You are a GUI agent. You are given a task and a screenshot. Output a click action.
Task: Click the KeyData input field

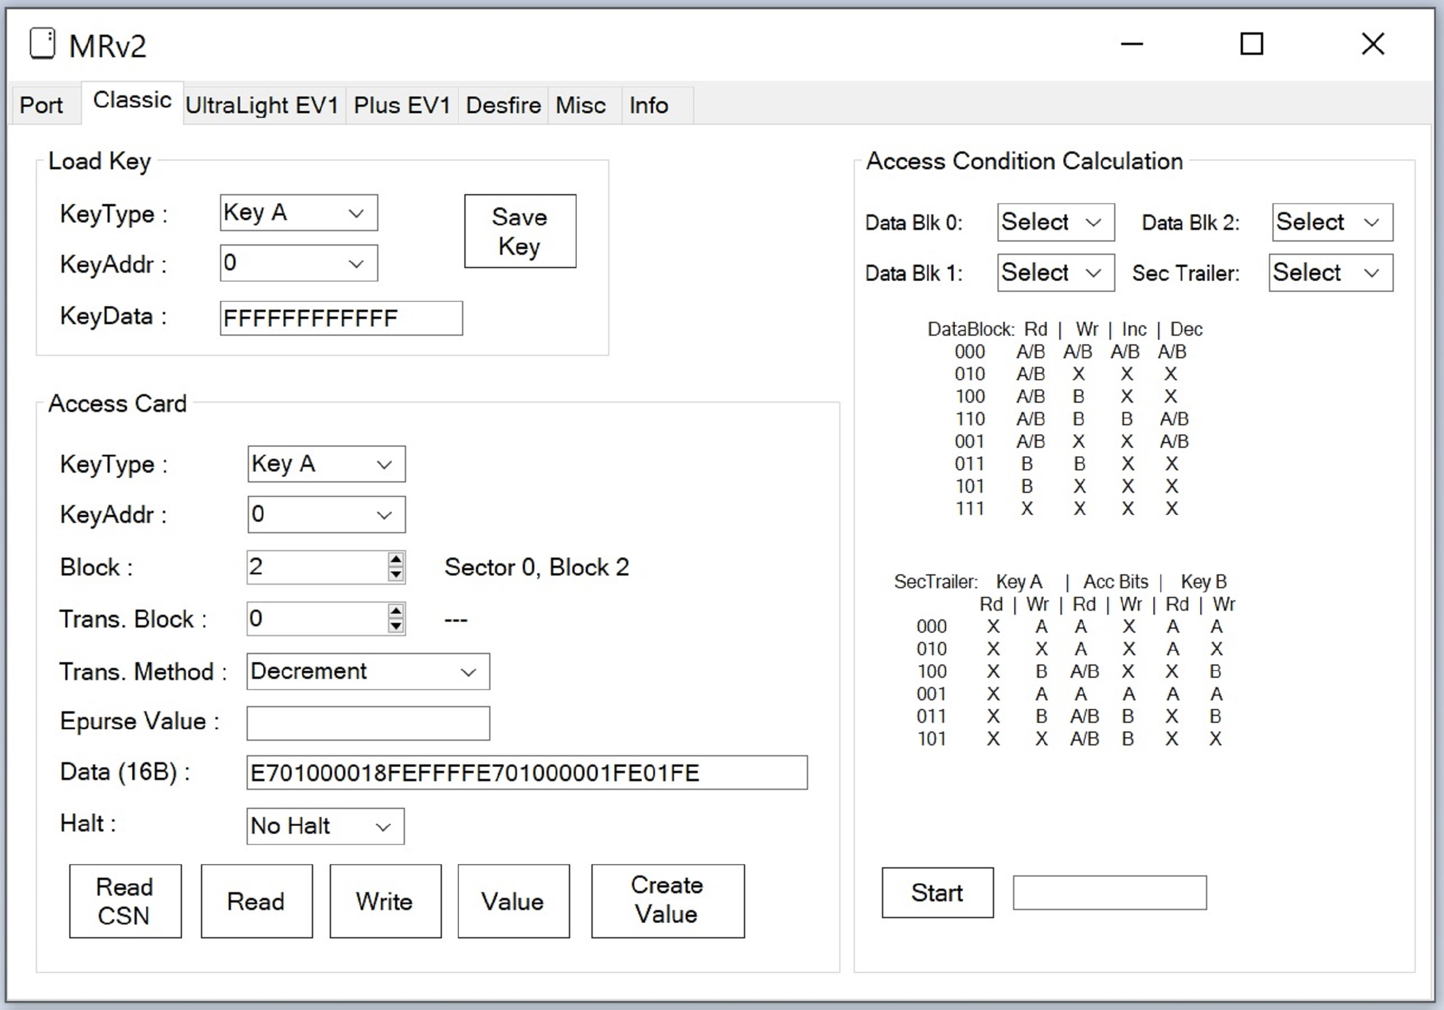[340, 318]
